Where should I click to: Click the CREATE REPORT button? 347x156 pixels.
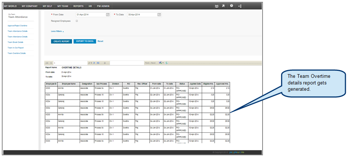pyautogui.click(x=62, y=41)
